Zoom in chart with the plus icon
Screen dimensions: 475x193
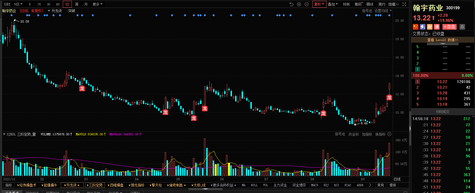tap(299, 4)
